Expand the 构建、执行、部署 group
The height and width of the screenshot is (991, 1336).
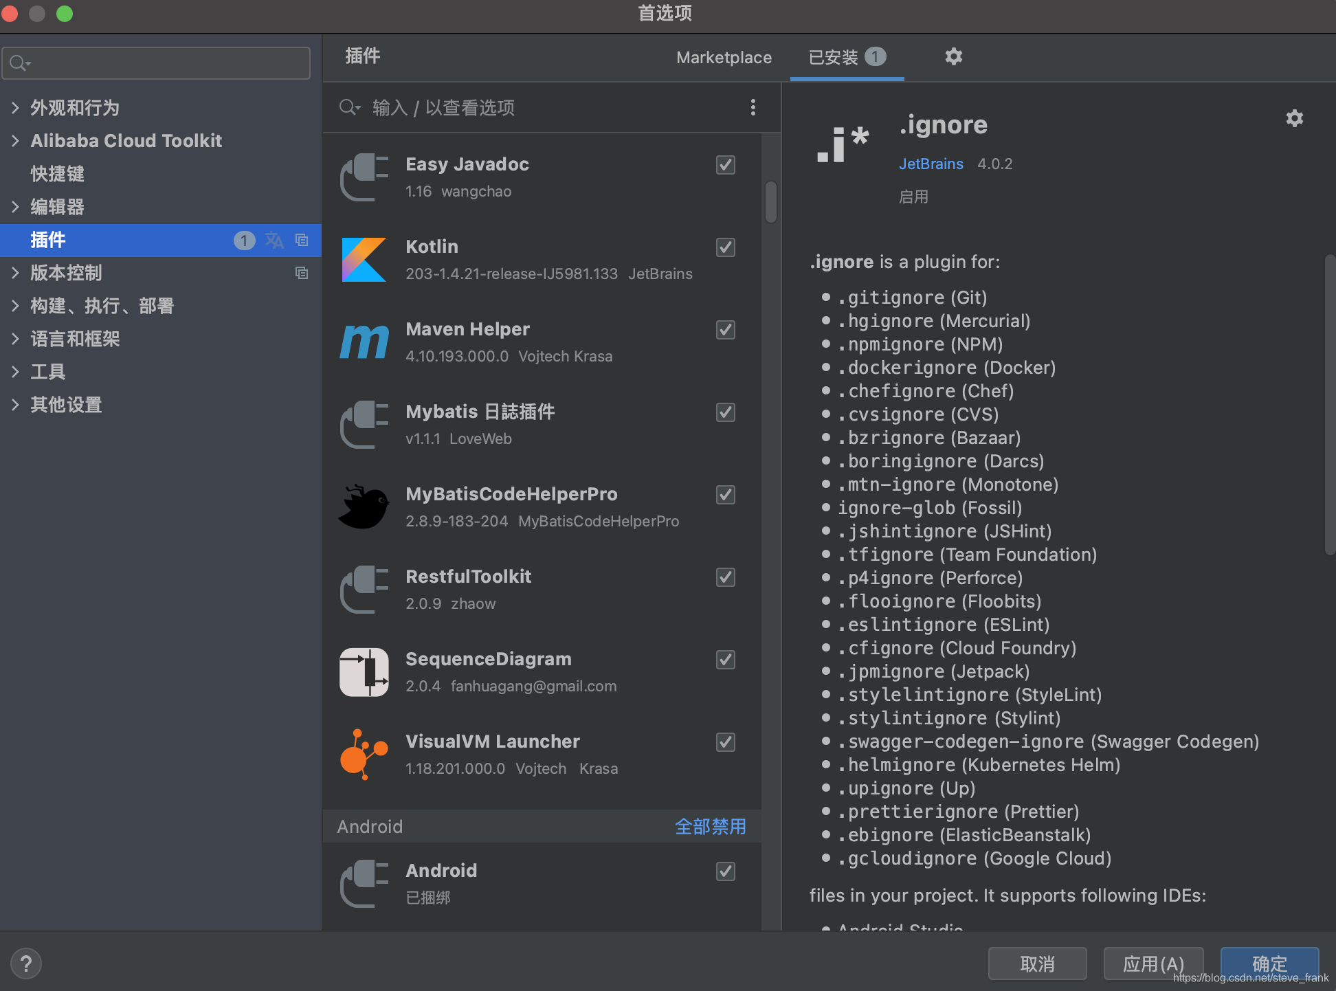pyautogui.click(x=15, y=306)
